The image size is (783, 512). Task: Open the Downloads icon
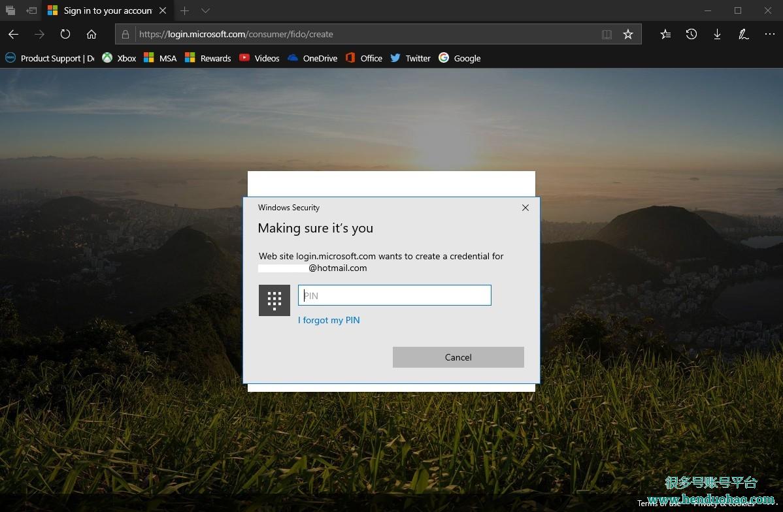pos(717,35)
